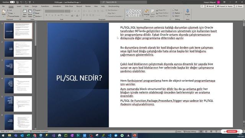The image size is (245, 138).
Task: Open the File menu
Action: click(x=3, y=6)
